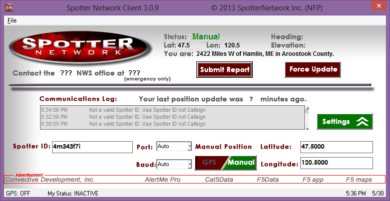390x201 pixels.
Task: Switch position mode to GPS
Action: tap(209, 163)
